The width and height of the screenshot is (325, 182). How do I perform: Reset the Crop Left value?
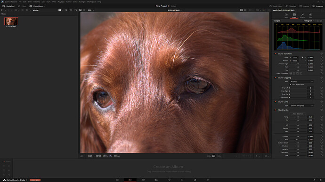322,88
